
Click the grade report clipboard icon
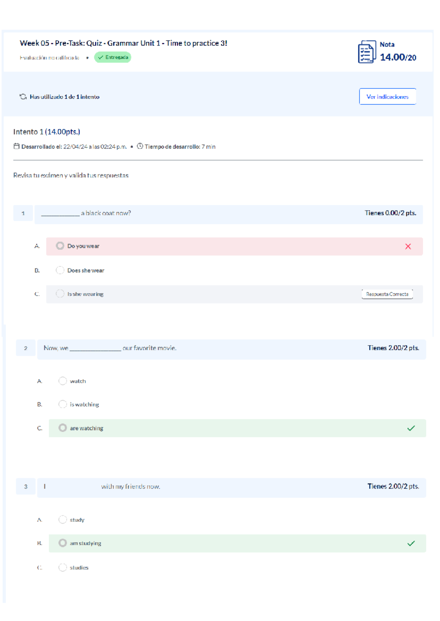click(366, 52)
